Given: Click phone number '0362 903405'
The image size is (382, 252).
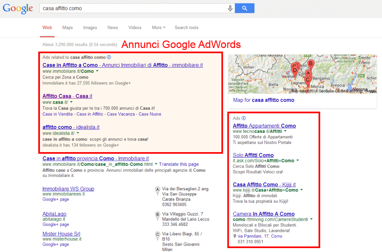Looking at the screenshot, I should point(174,205).
